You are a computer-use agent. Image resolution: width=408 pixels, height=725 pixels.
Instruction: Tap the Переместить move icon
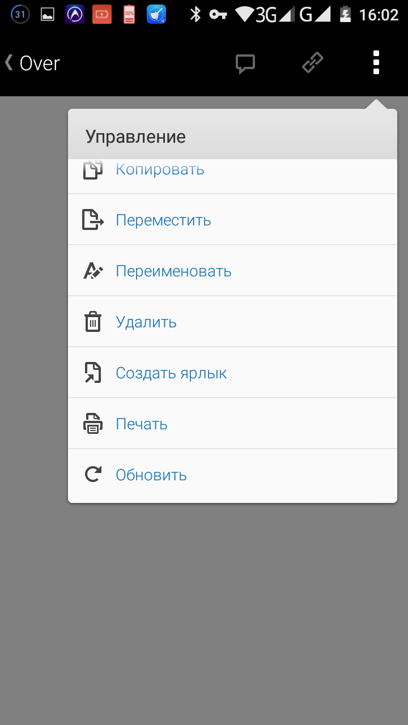pyautogui.click(x=93, y=220)
